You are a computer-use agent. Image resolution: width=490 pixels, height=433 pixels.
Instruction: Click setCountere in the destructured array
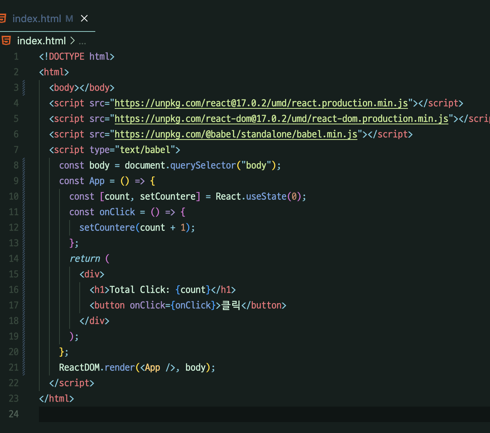click(x=168, y=197)
